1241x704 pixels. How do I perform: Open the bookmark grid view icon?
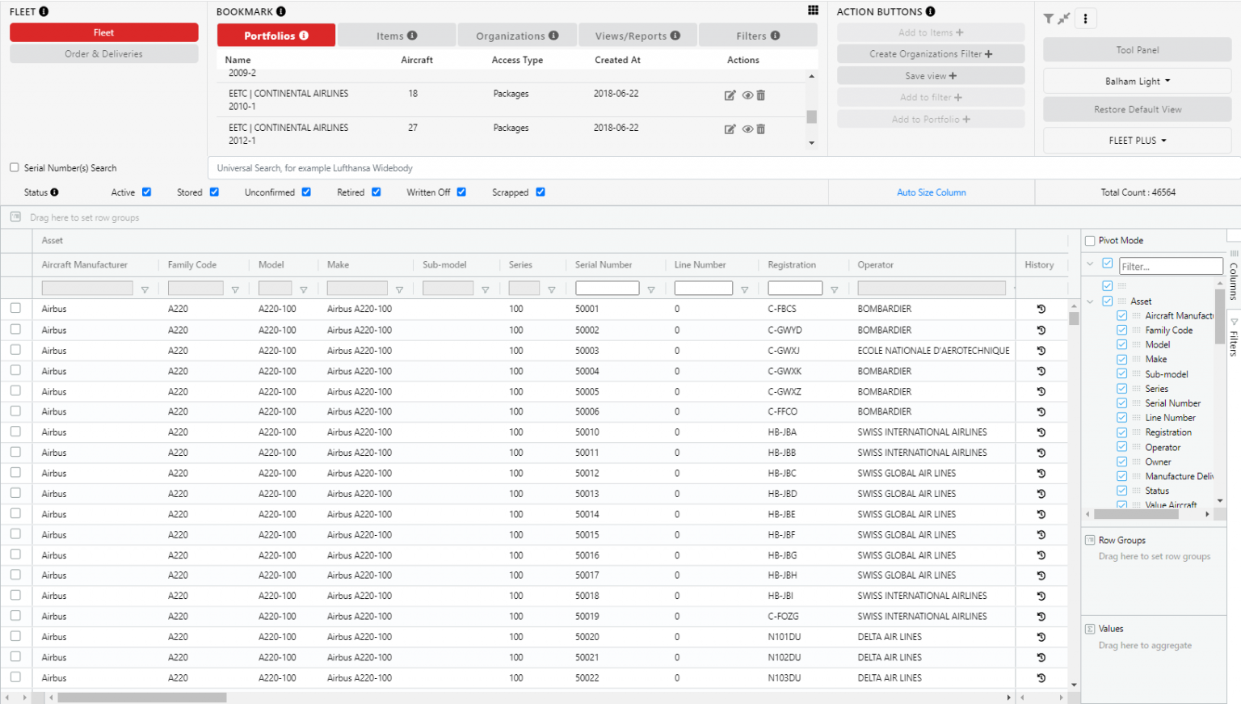point(813,11)
